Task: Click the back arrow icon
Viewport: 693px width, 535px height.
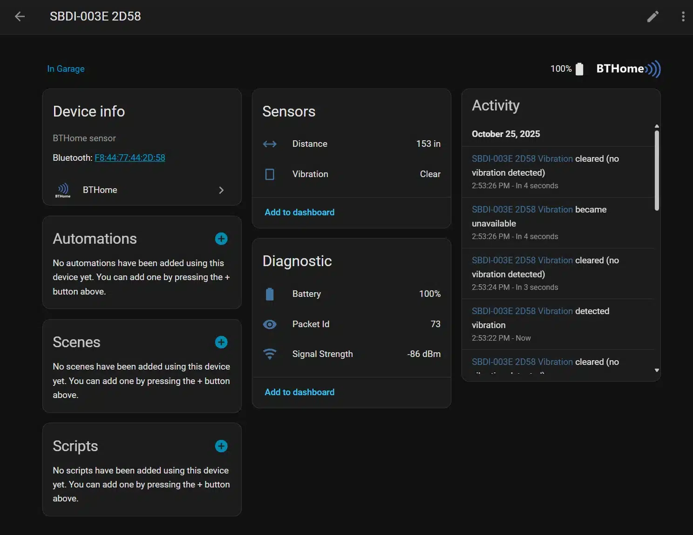Action: click(20, 17)
